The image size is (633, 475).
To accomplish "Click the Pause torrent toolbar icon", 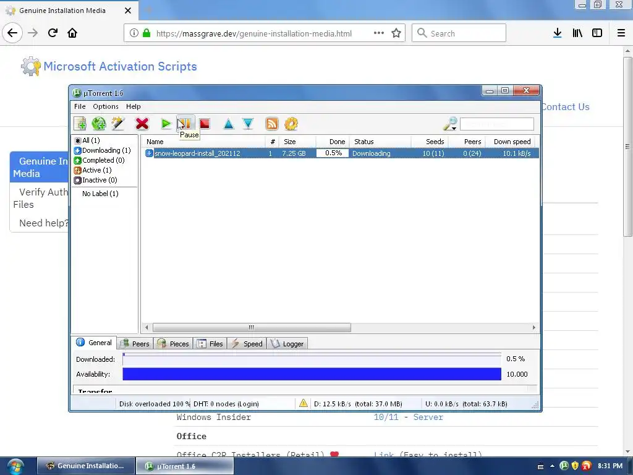I will point(185,123).
